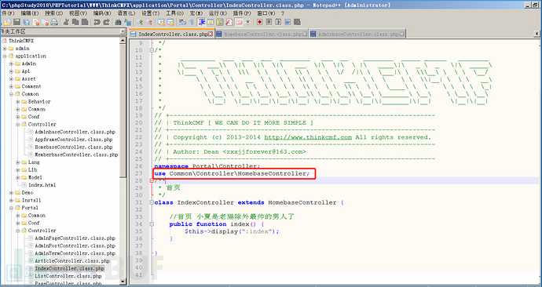Expand the Behavior folder node
The width and height of the screenshot is (542, 287).
[17, 102]
